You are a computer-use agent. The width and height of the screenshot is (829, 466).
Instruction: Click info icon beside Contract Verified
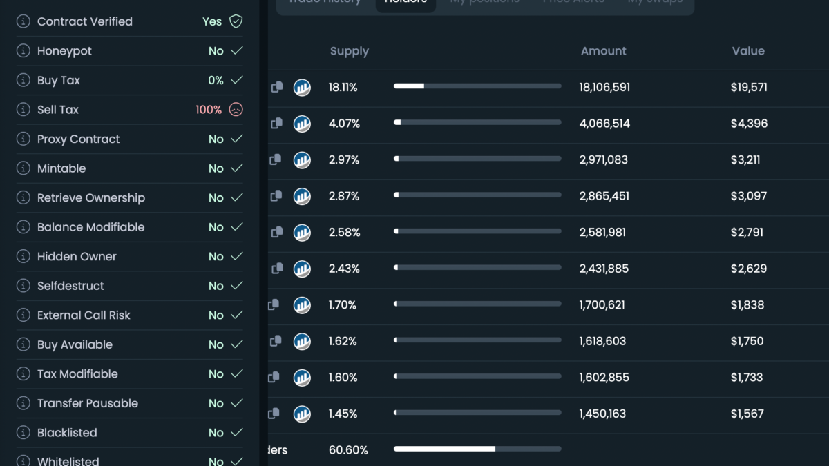coord(23,21)
